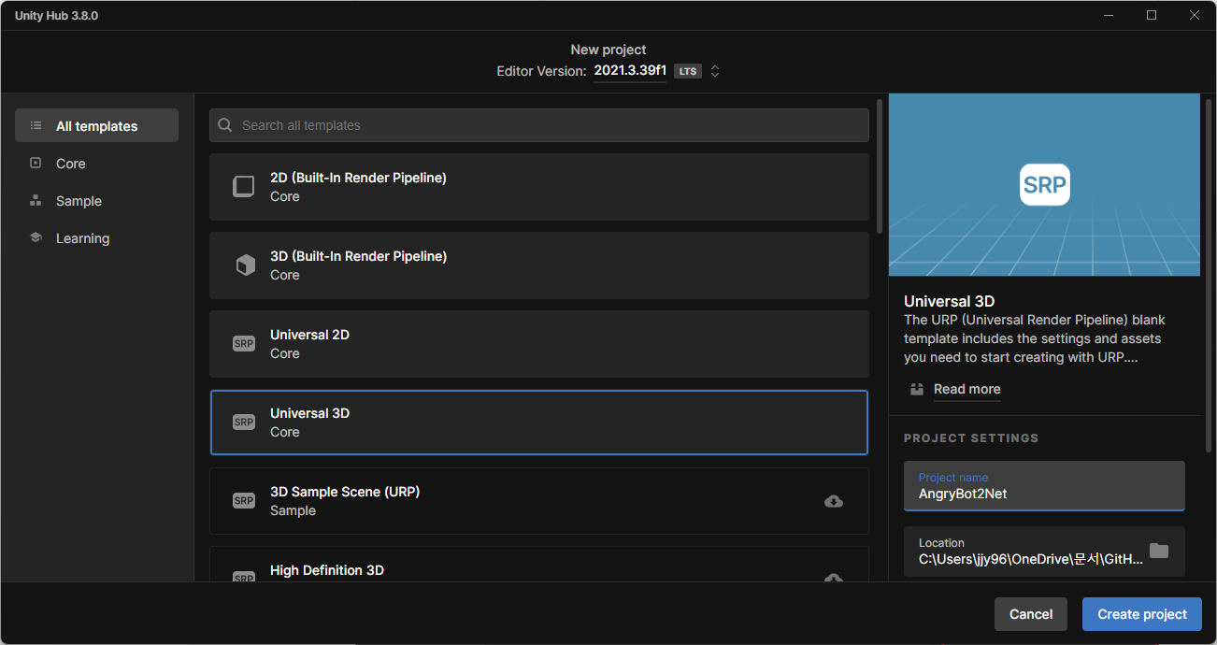Select the Core templates tab
The height and width of the screenshot is (645, 1217).
(96, 163)
